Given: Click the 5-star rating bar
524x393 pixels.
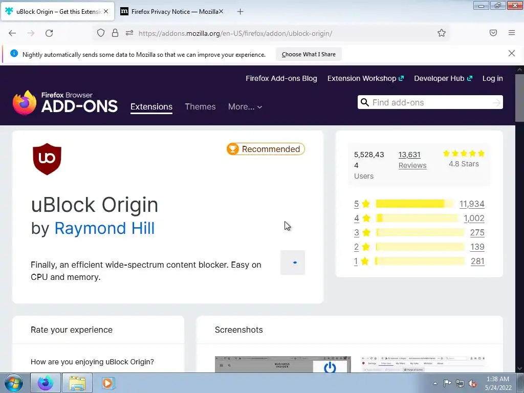Looking at the screenshot, I should (414, 204).
